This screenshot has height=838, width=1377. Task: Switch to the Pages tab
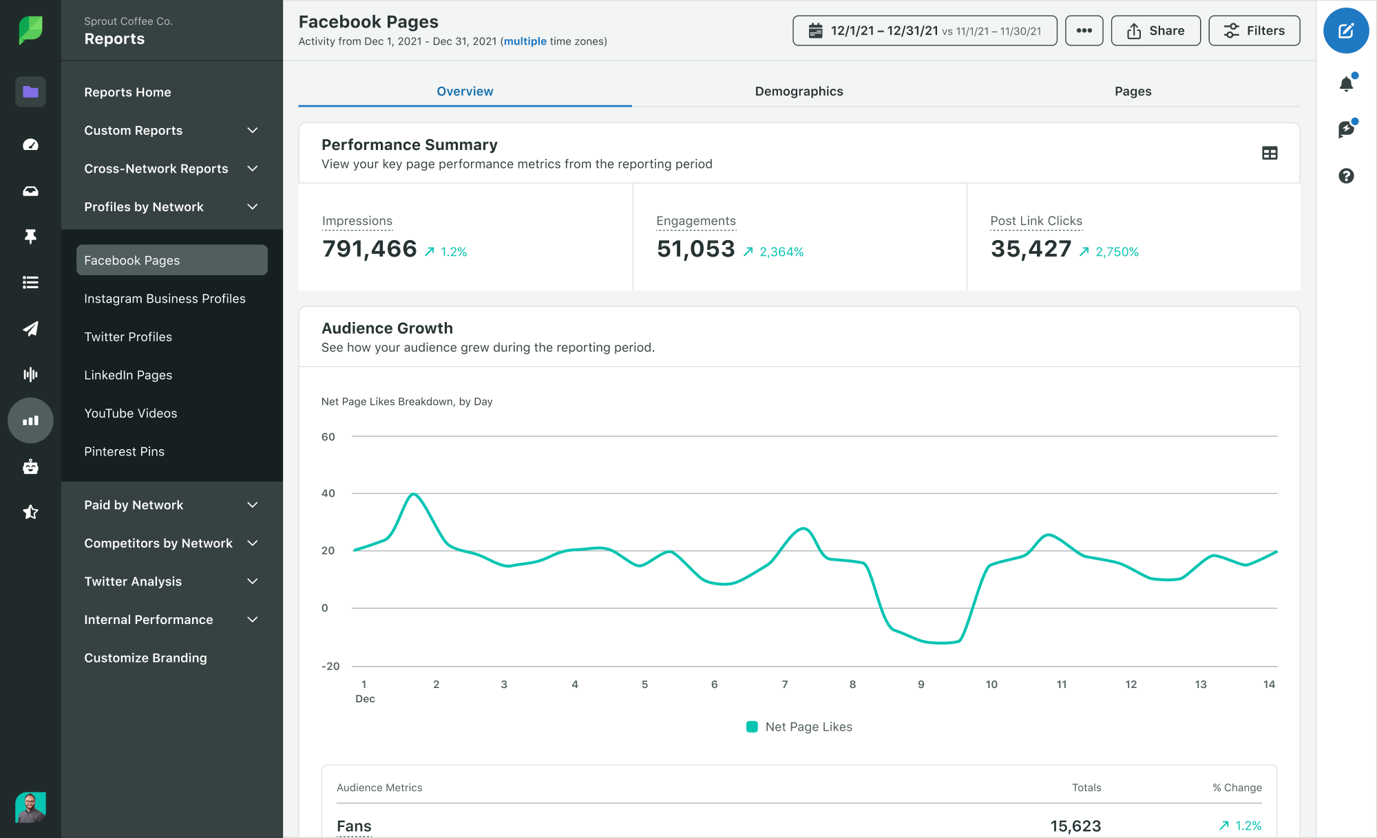[1132, 90]
